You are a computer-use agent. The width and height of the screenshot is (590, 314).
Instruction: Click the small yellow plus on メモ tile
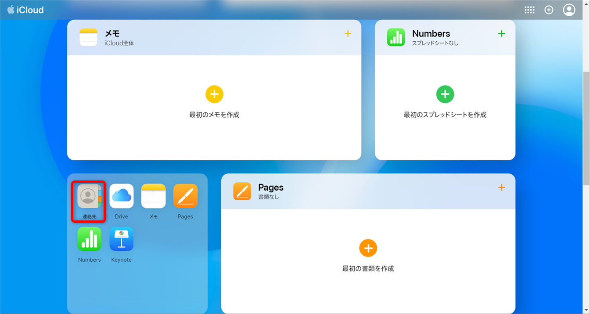click(x=348, y=34)
